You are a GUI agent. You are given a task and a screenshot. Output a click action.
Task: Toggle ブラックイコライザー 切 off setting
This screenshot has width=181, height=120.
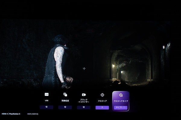pyautogui.click(x=84, y=107)
